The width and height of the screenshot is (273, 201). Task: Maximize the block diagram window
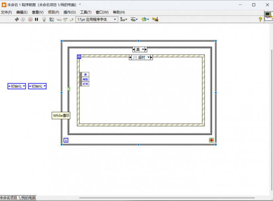click(x=254, y=5)
